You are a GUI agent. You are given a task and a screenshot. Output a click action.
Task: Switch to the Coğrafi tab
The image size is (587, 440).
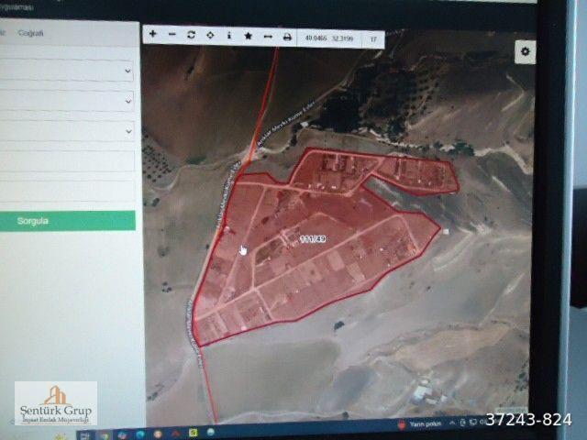[31, 34]
